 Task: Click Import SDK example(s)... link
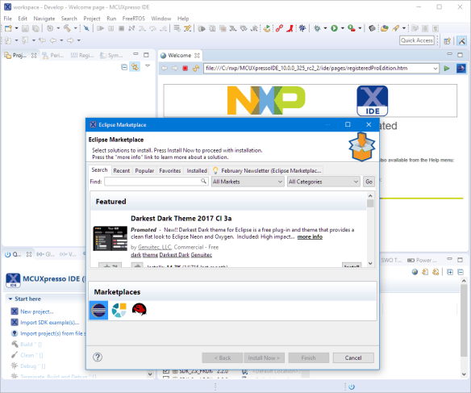(x=50, y=323)
